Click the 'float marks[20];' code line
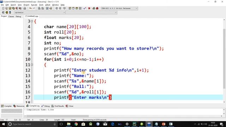The width and height of the screenshot is (226, 127). [64, 38]
